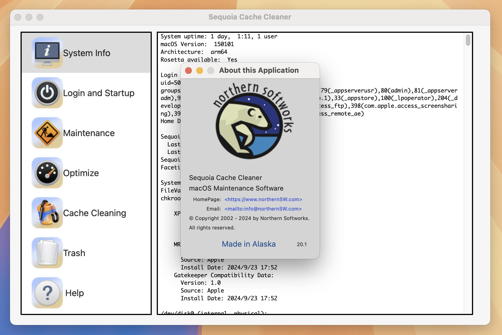Click the main window title 'Sequoia Cache Cleaner'
The width and height of the screenshot is (502, 335).
click(250, 17)
